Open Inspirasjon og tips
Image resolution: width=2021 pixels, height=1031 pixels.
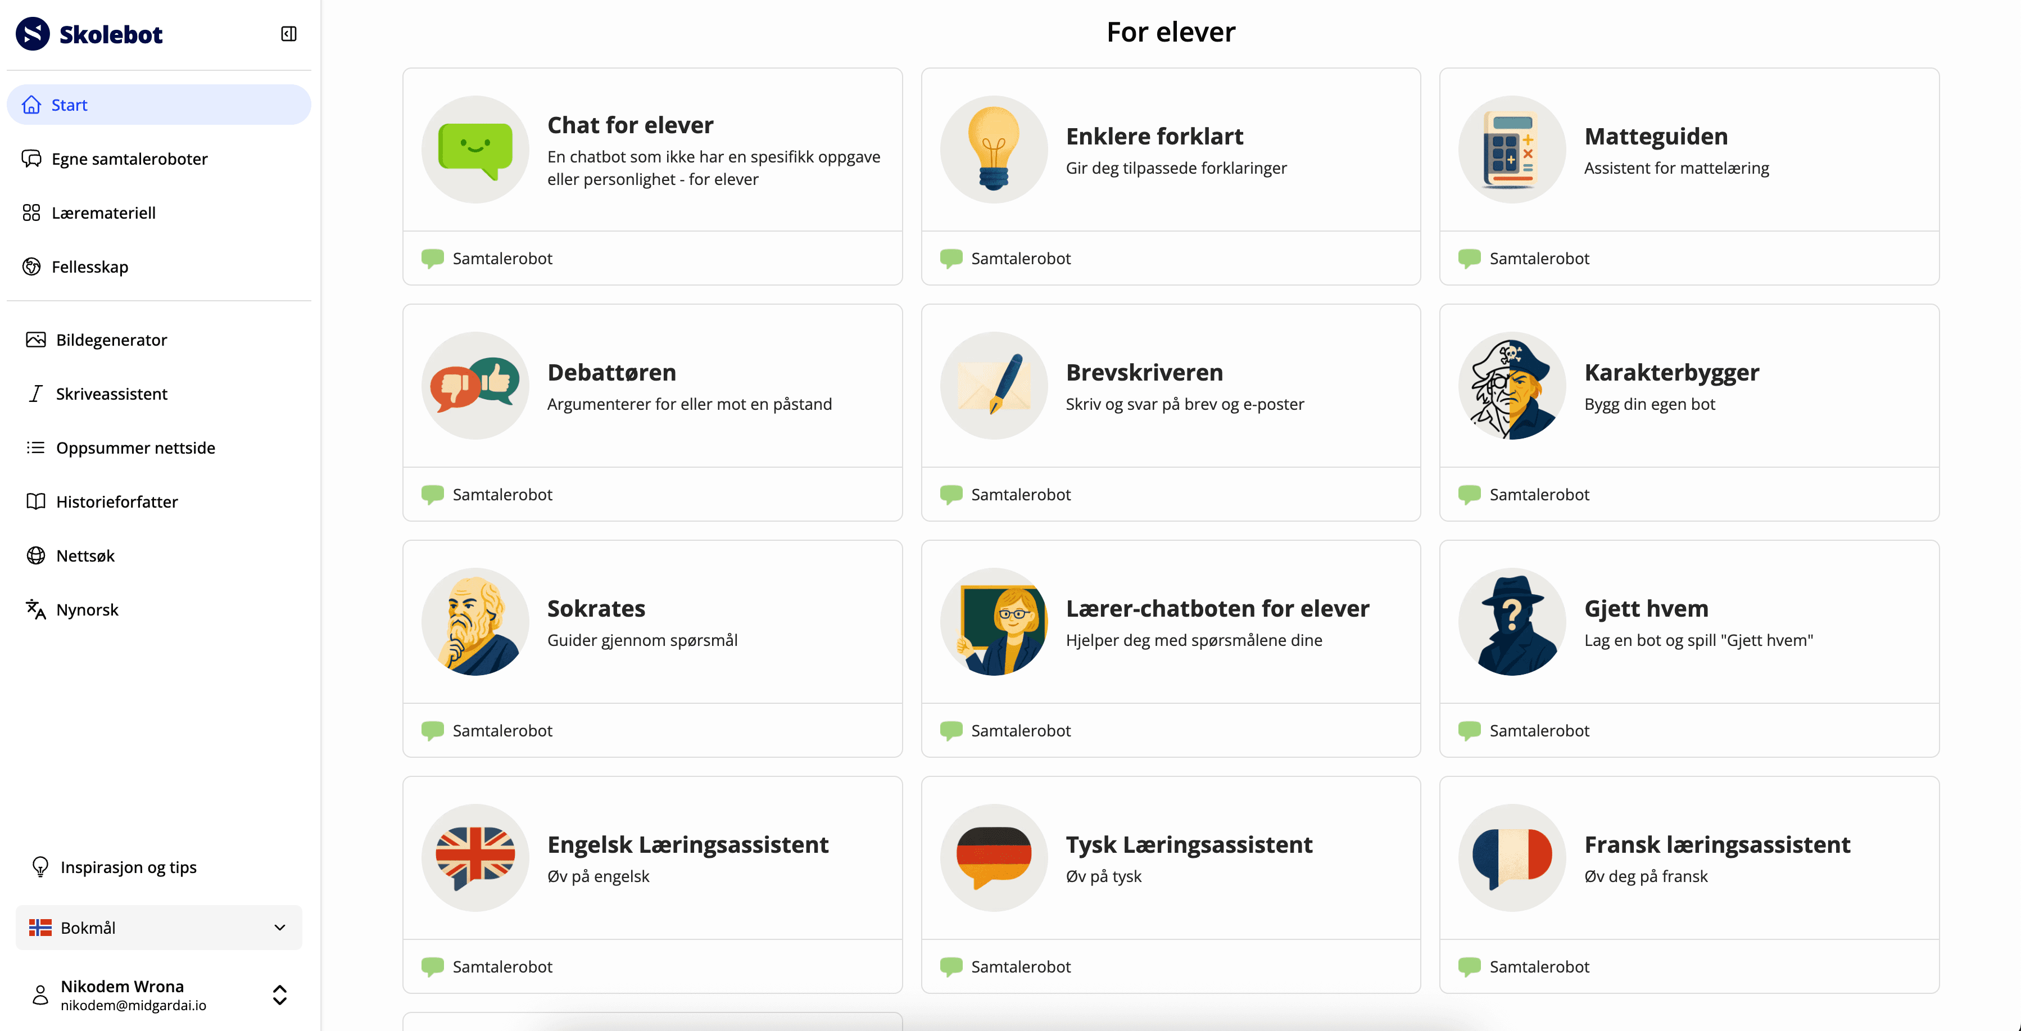[128, 867]
